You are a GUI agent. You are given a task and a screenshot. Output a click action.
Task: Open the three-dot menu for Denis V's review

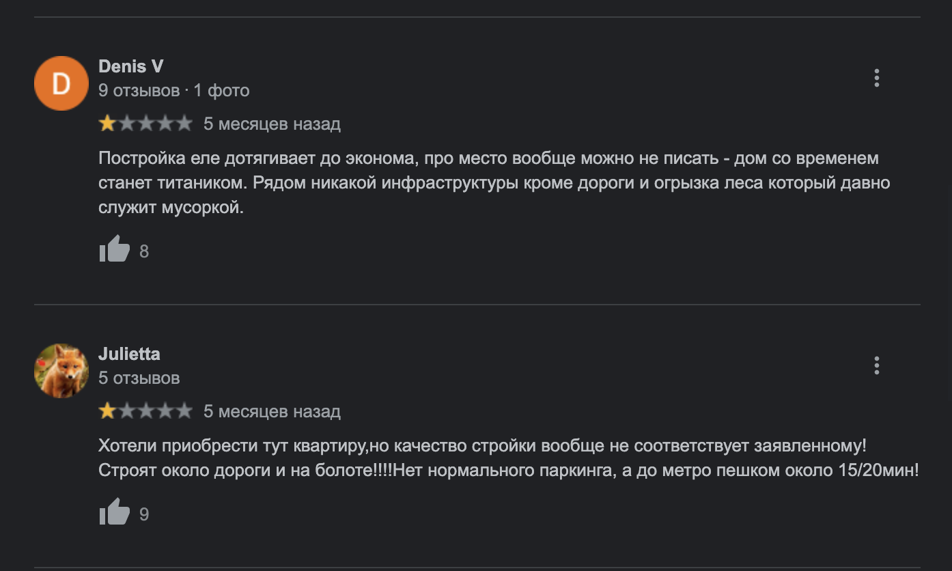876,78
